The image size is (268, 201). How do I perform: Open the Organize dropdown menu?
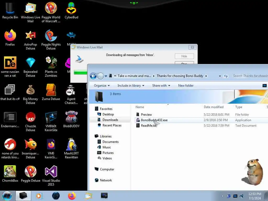tap(102, 86)
